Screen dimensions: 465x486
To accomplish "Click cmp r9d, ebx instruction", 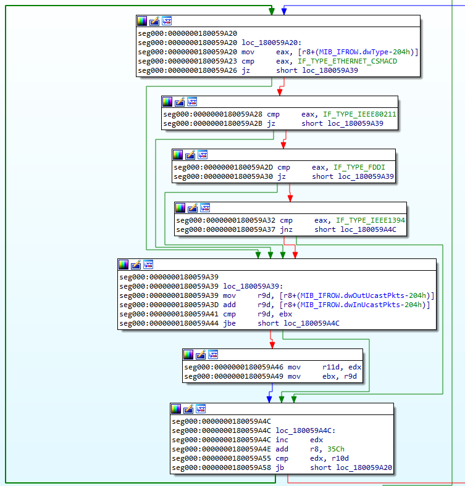I will point(258,315).
